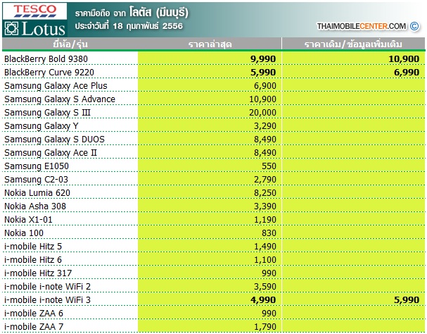Select i-mobile Hitz 317
The image size is (427, 334).
(38, 273)
